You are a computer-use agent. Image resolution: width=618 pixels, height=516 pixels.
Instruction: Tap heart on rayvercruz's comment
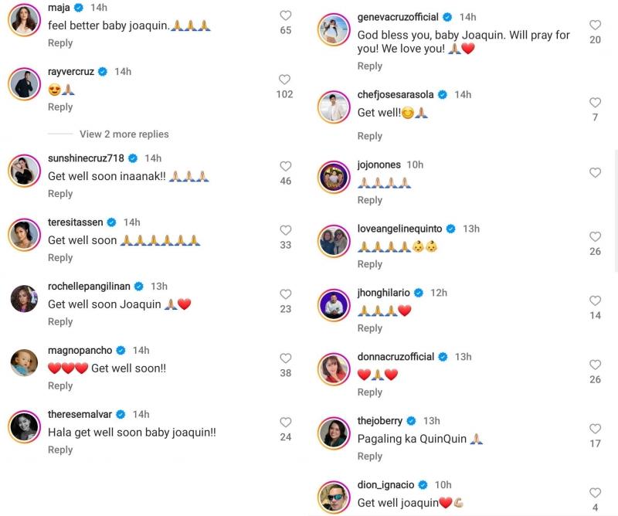coord(284,80)
